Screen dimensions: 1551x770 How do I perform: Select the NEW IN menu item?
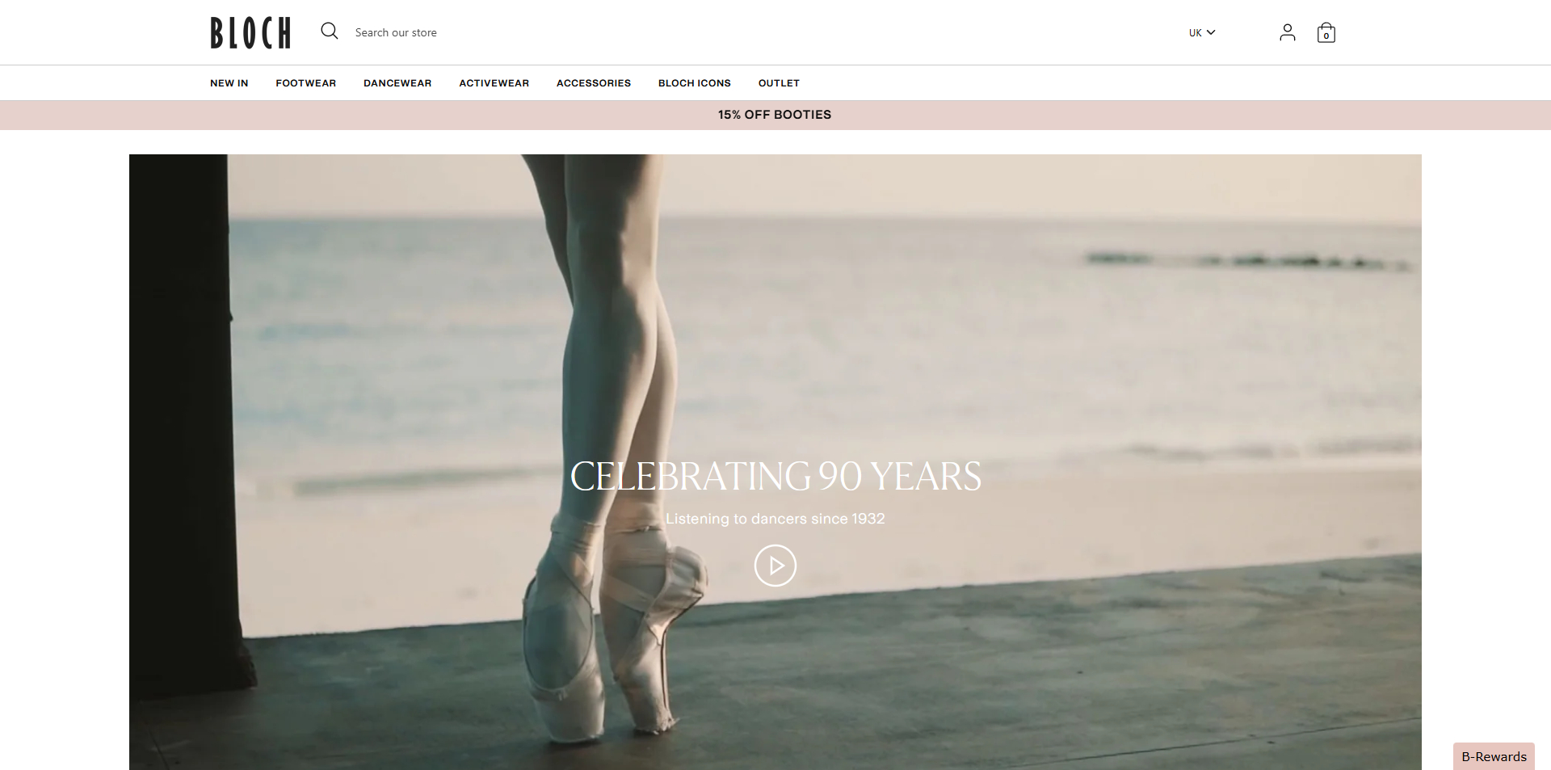tap(229, 82)
